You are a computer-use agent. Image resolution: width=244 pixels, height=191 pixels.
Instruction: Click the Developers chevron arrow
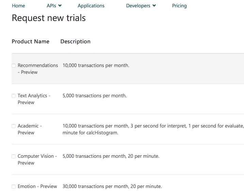[154, 6]
